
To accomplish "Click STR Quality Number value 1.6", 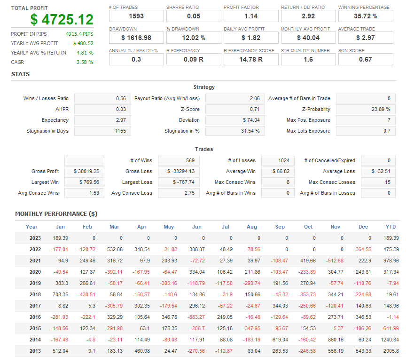I will point(308,59).
